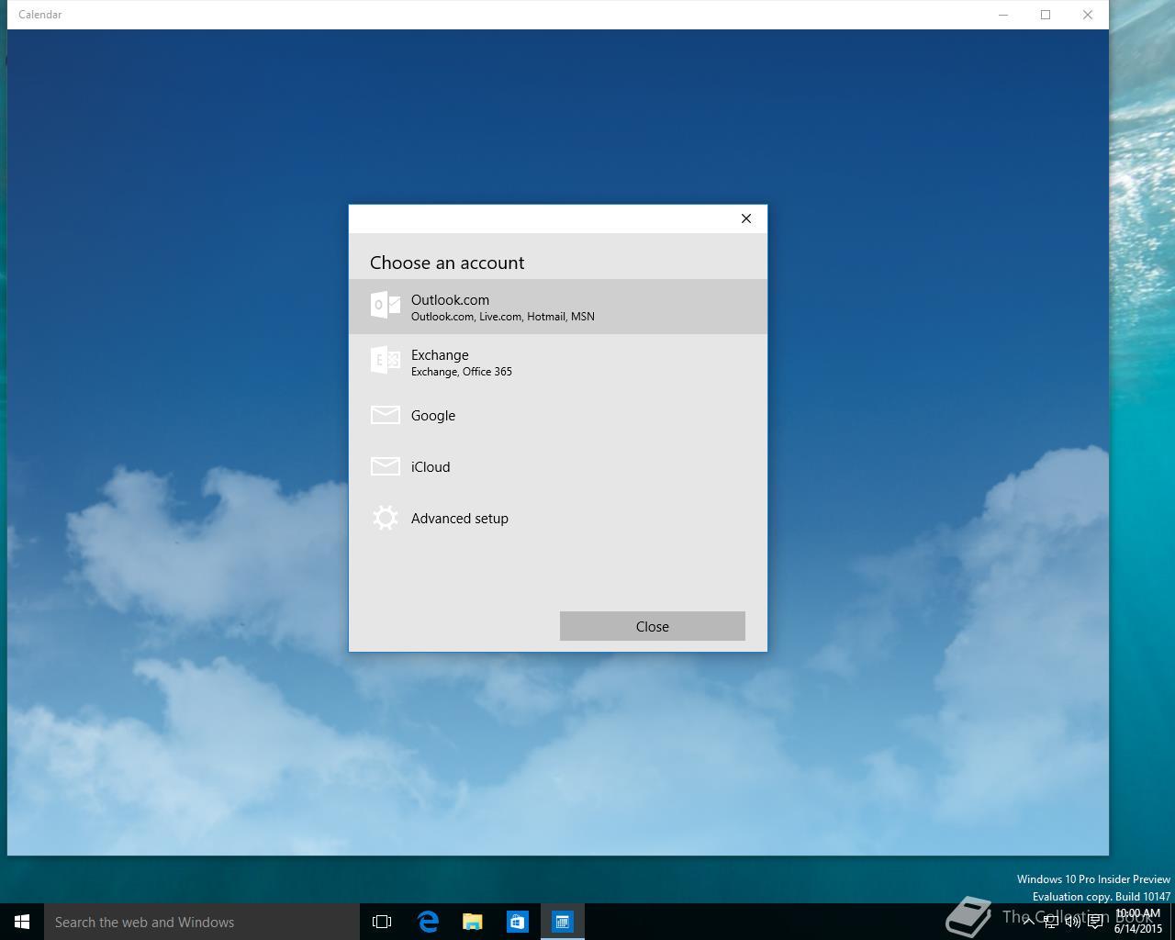The height and width of the screenshot is (940, 1175).
Task: Open the Windows Start menu
Action: [x=22, y=922]
